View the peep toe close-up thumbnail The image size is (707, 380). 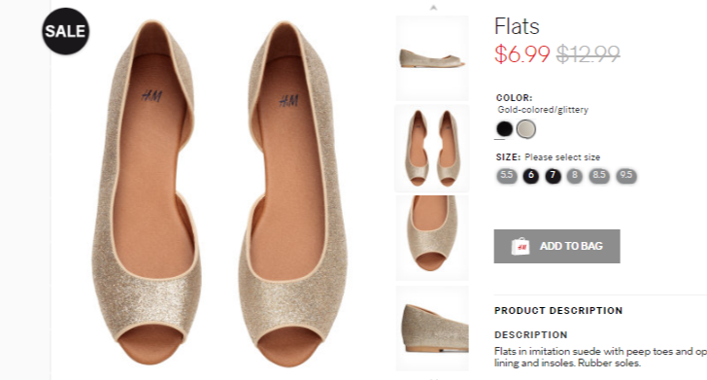pos(432,238)
